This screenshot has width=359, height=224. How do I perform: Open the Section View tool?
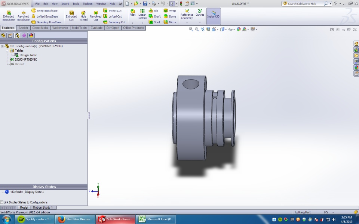(208, 29)
